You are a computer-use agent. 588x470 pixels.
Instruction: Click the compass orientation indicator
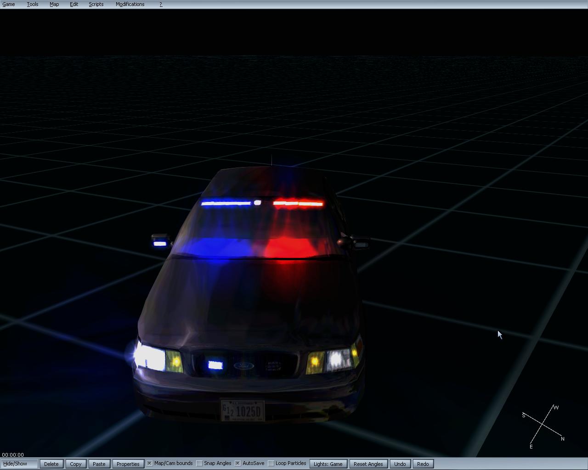click(543, 426)
